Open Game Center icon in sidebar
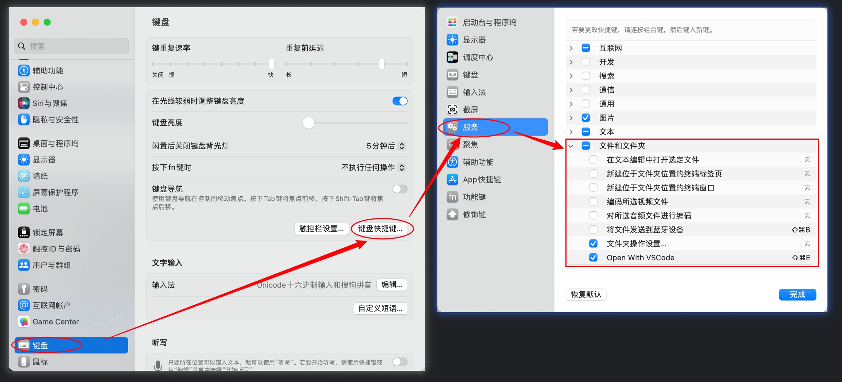The image size is (842, 382). coord(24,322)
